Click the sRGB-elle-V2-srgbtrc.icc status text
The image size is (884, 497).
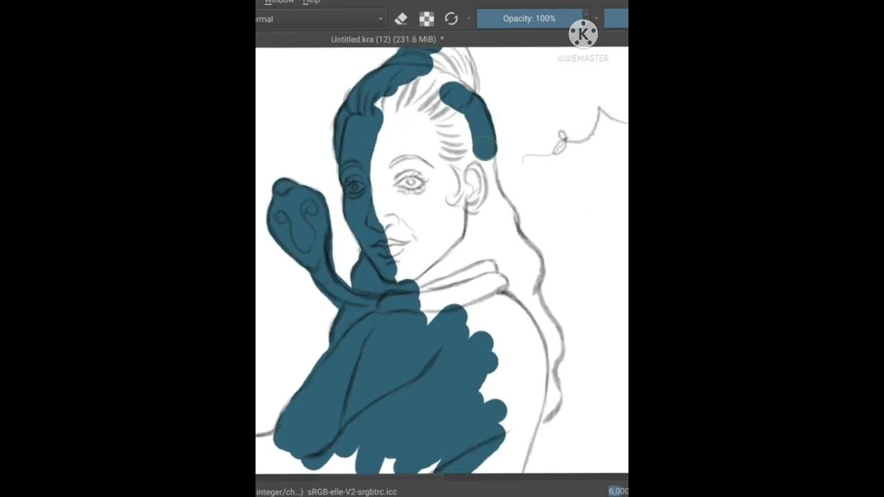[x=352, y=491]
